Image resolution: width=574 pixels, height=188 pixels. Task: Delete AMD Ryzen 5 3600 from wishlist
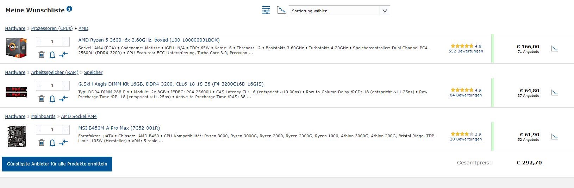click(42, 55)
